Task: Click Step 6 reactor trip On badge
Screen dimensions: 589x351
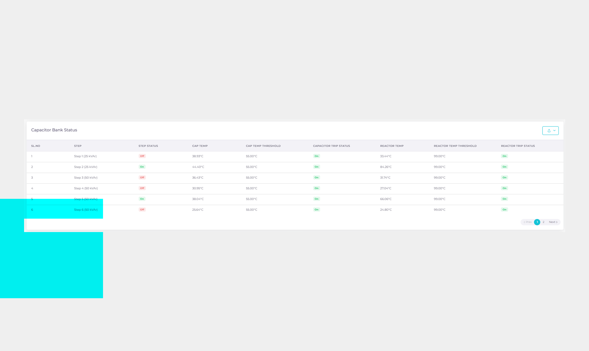Action: tap(504, 210)
